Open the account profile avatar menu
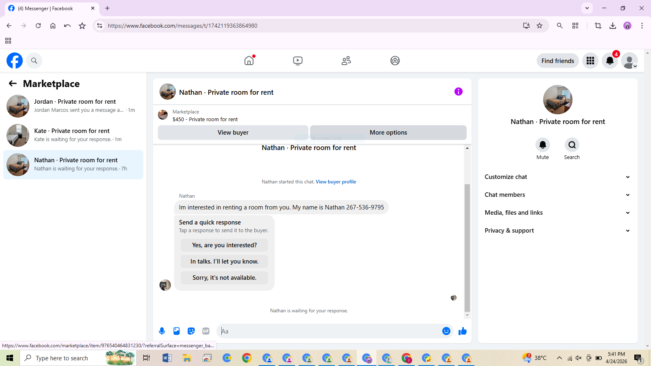 click(629, 61)
